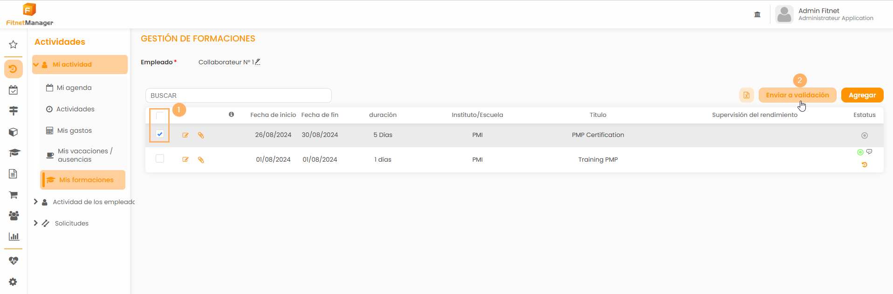Open Mi agenda menu item
893x294 pixels.
(74, 88)
